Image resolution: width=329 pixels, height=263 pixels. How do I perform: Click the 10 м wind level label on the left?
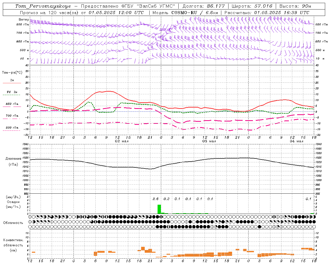[x=25, y=59]
